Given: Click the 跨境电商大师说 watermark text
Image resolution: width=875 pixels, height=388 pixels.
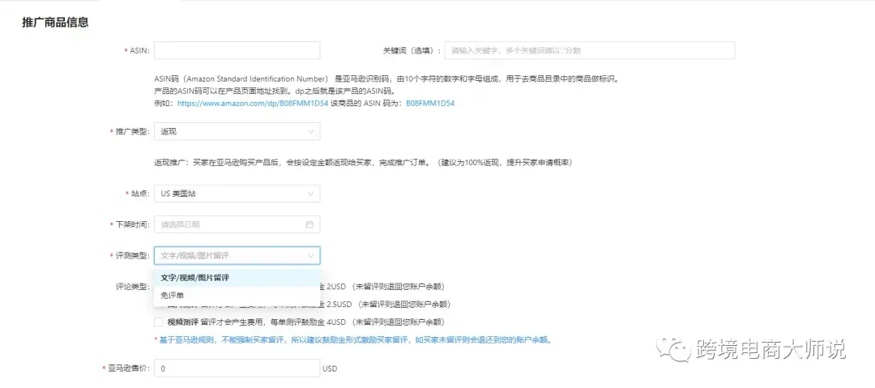Looking at the screenshot, I should point(770,349).
